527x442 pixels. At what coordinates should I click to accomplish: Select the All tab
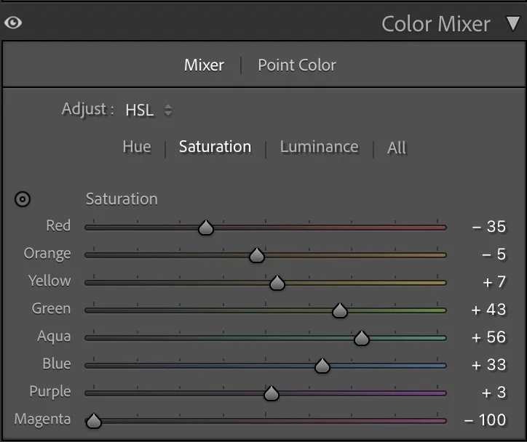397,148
